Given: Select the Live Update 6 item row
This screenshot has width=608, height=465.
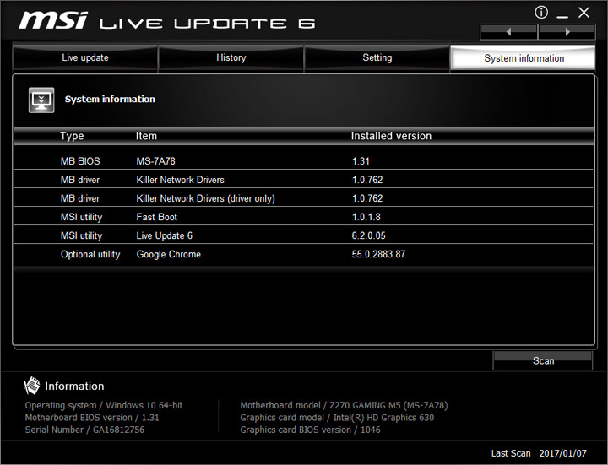Looking at the screenshot, I should 164,235.
